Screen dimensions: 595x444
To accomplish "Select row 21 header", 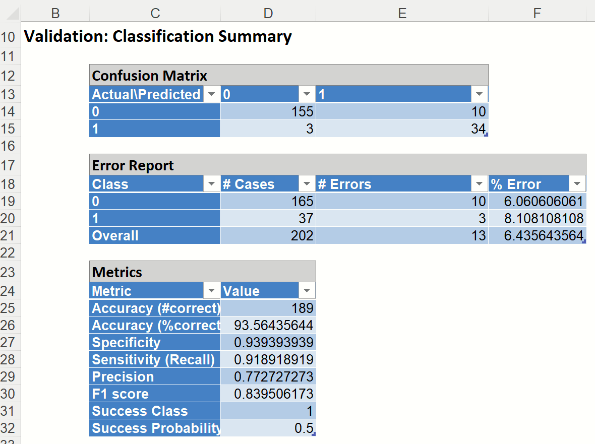I will tap(10, 235).
